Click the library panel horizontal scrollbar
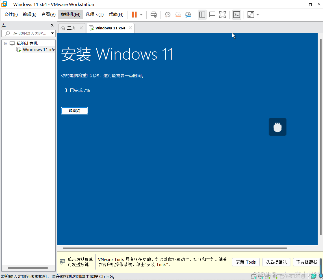323x280 pixels. 28,268
